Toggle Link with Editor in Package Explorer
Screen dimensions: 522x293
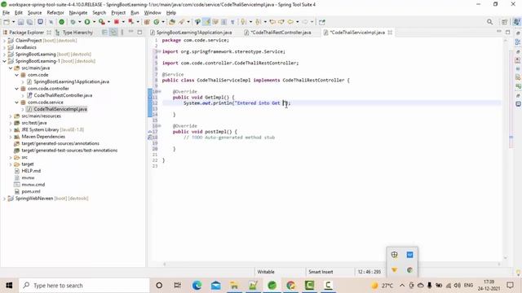pyautogui.click(x=113, y=33)
